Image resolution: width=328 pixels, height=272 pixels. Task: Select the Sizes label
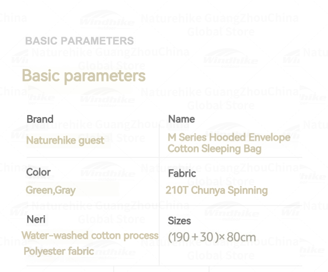[x=179, y=221]
